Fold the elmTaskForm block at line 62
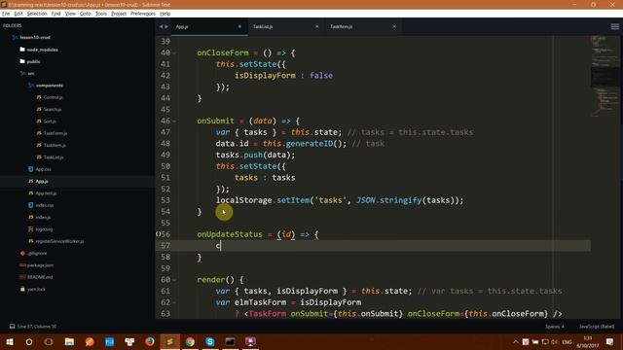Image resolution: width=623 pixels, height=350 pixels. click(x=174, y=302)
